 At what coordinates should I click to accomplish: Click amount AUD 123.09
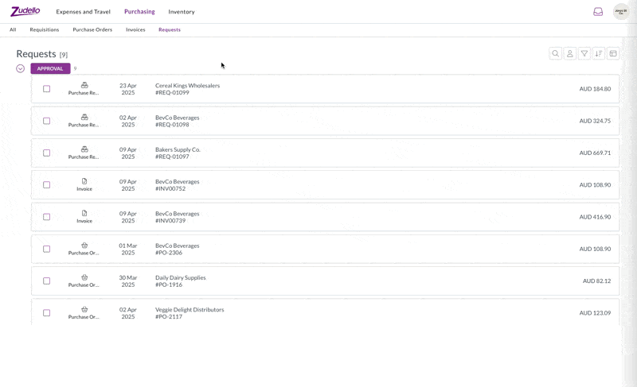coord(595,313)
